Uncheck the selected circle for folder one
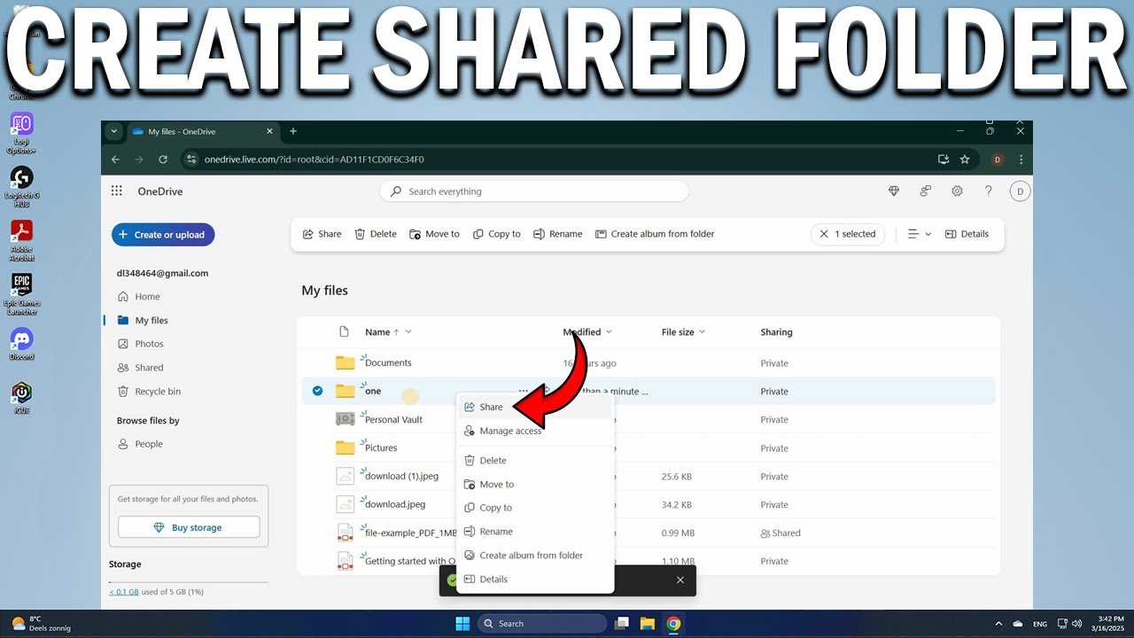1134x638 pixels. tap(317, 391)
